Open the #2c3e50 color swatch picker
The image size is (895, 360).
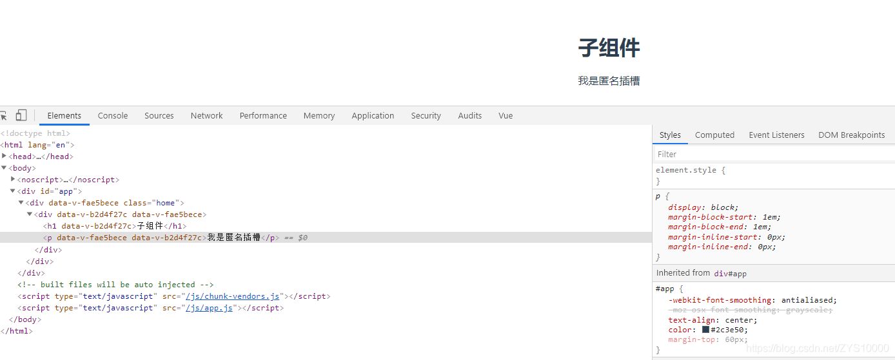tap(705, 330)
